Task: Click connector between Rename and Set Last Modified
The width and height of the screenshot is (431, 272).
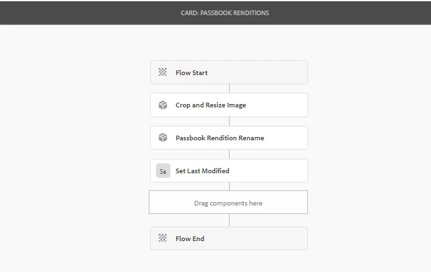Action: click(x=229, y=154)
